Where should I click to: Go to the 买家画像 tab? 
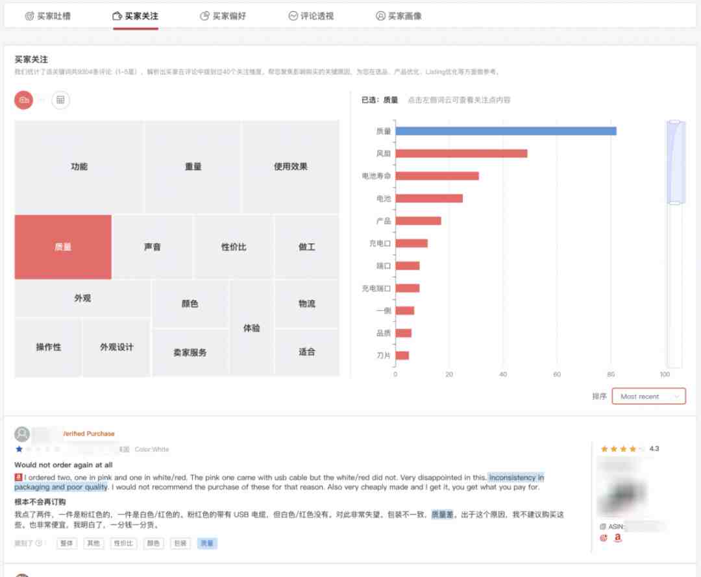pyautogui.click(x=399, y=16)
